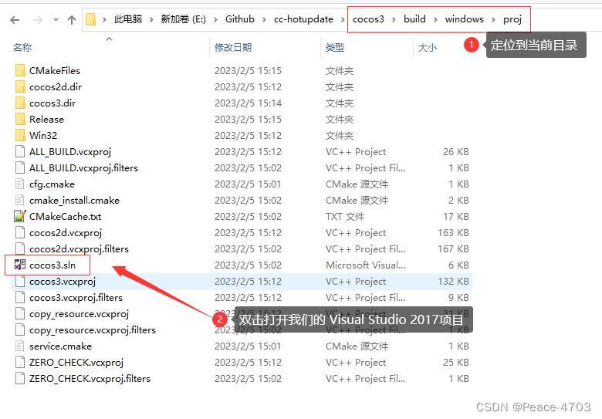Select file name ZERO_CHECK.vcxproj.filters
This screenshot has height=419, width=602.
point(90,378)
